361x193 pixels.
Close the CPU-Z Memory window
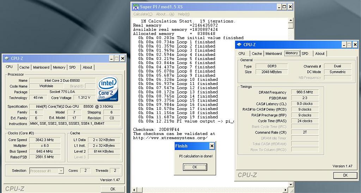click(355, 45)
